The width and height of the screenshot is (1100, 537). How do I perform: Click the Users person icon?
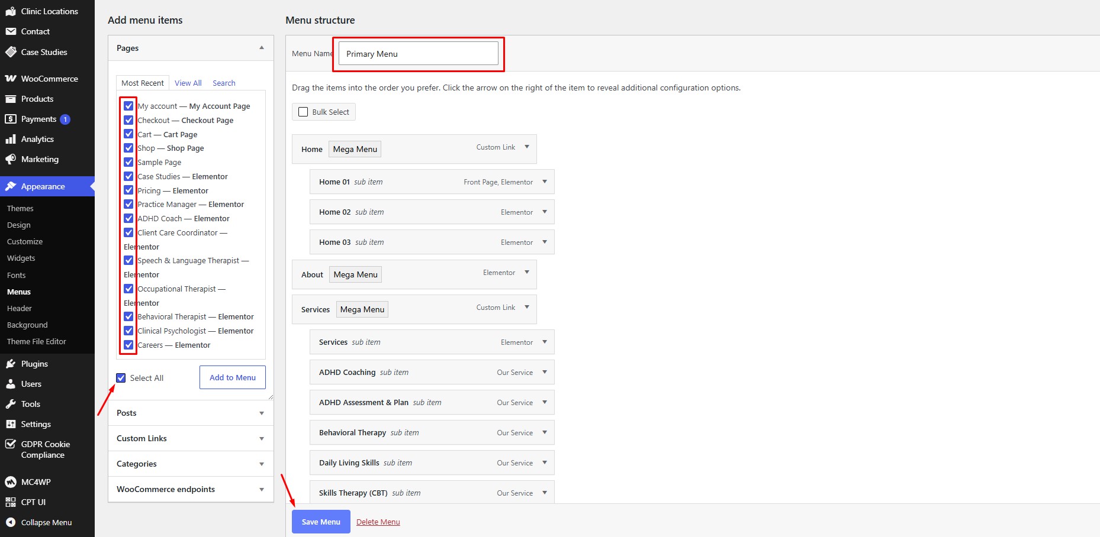point(11,384)
